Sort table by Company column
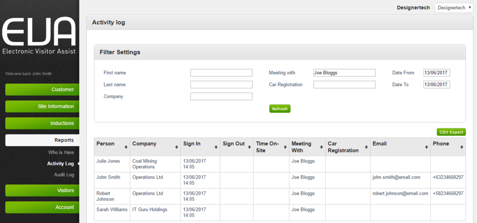Screen dimensions: 477x223 (x=176, y=147)
